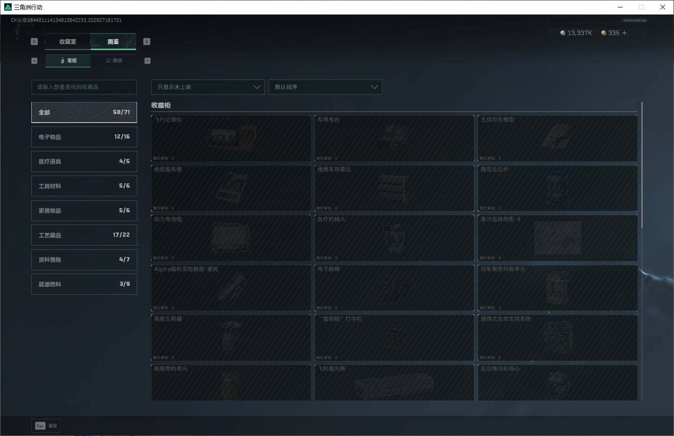Click the silver currency coin icon

pyautogui.click(x=563, y=33)
